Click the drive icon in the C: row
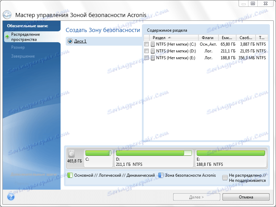 (153, 44)
